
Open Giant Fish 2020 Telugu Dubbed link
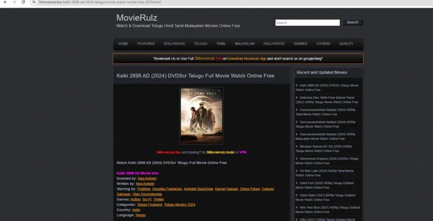click(325, 185)
